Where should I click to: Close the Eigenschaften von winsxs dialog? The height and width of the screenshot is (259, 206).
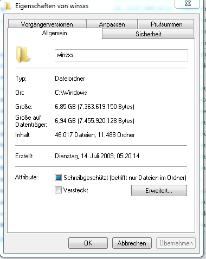[x=188, y=3]
